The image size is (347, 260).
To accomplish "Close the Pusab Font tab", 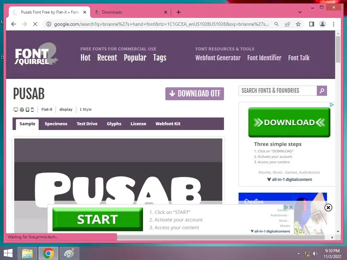I will [84, 12].
